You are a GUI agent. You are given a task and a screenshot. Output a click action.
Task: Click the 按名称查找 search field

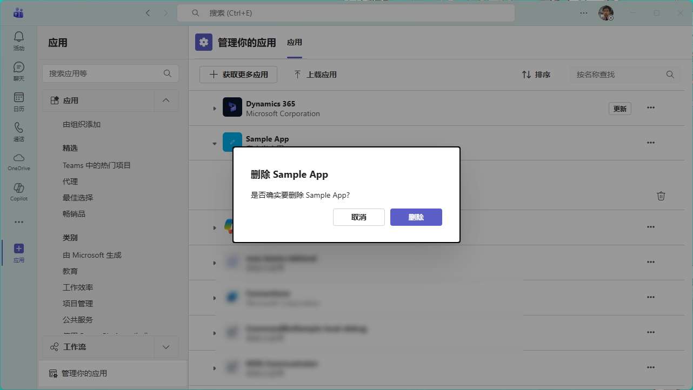625,75
